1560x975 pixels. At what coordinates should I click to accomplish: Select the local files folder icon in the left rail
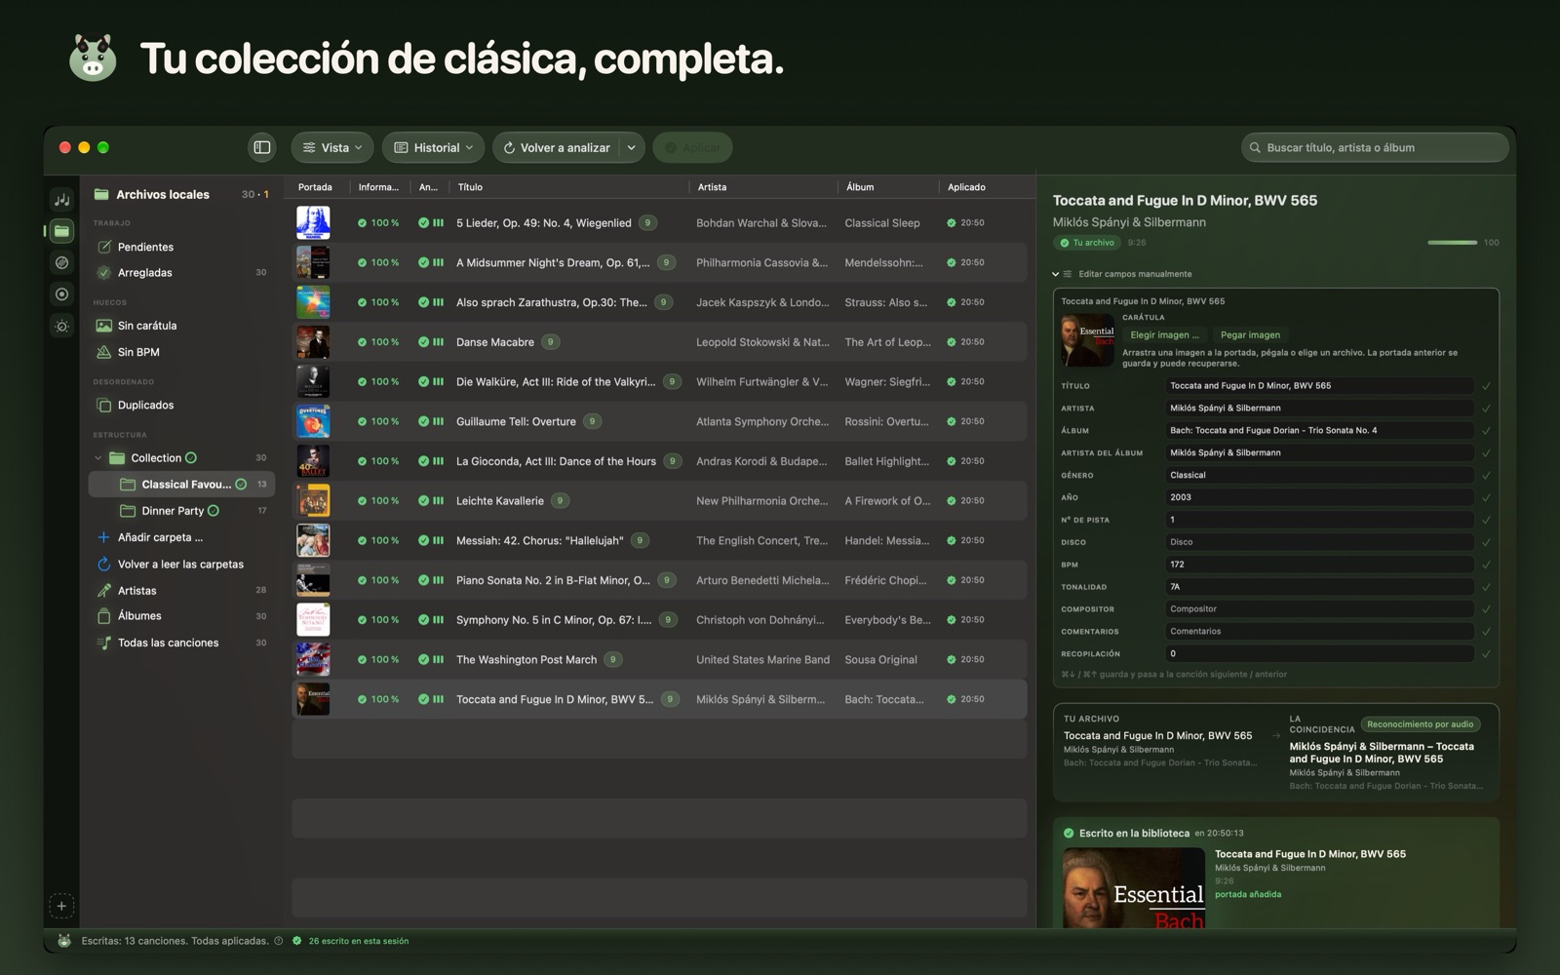(x=61, y=231)
